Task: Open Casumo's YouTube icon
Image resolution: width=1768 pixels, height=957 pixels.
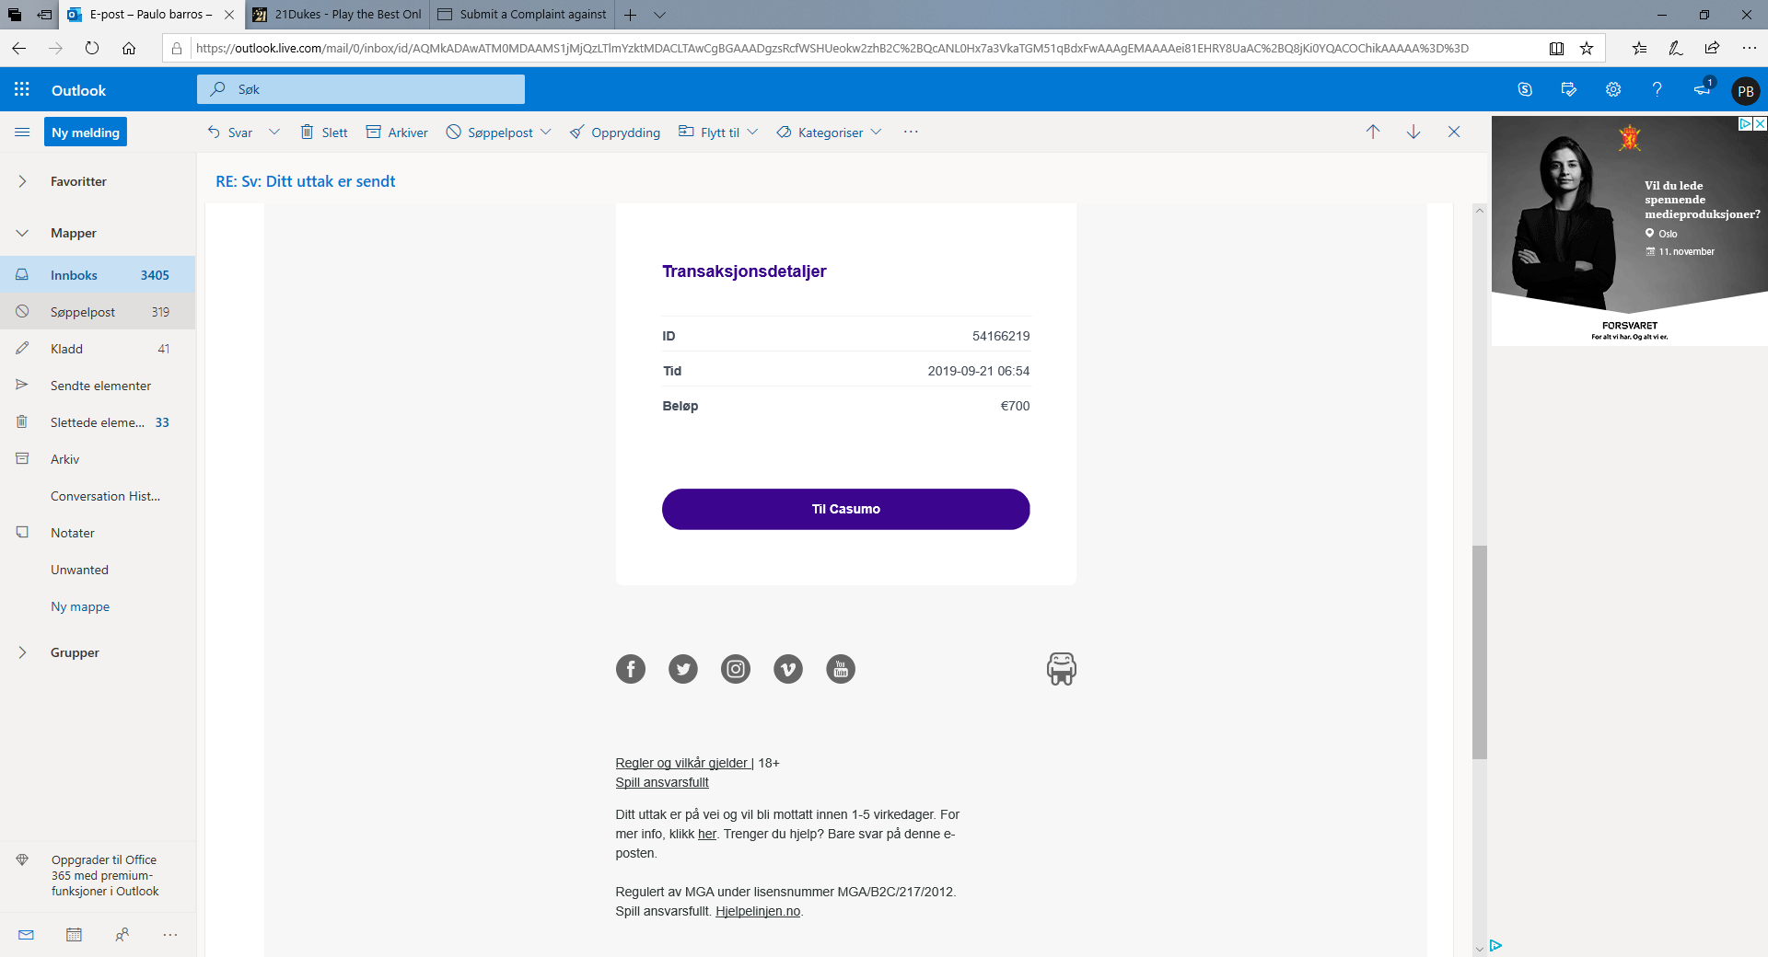Action: pos(841,669)
